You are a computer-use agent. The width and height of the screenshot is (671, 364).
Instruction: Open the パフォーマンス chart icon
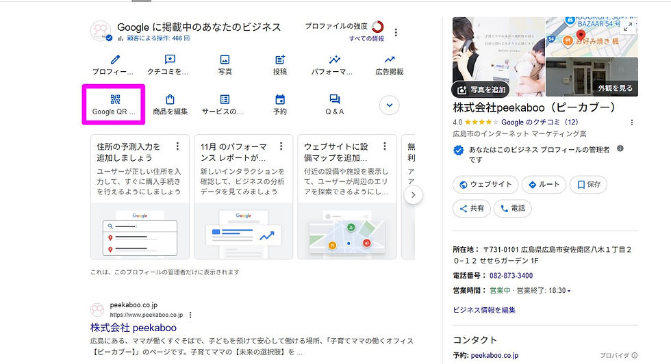334,60
